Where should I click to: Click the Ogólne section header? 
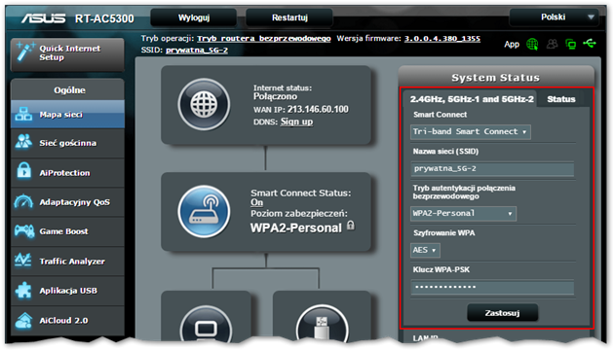pos(69,89)
